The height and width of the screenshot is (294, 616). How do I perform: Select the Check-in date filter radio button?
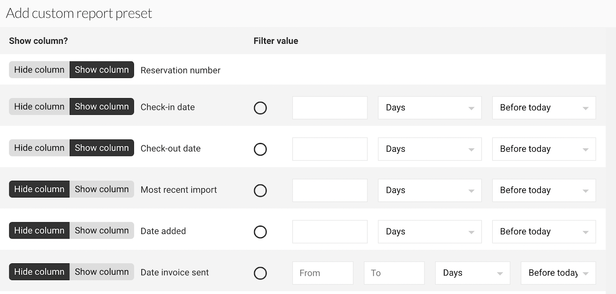(x=260, y=108)
